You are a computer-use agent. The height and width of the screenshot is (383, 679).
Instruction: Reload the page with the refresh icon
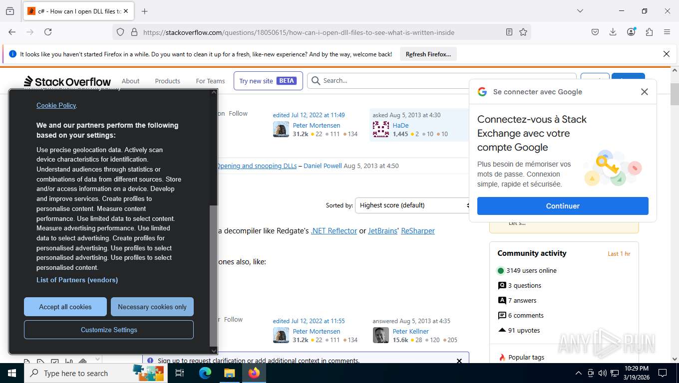[x=48, y=32]
